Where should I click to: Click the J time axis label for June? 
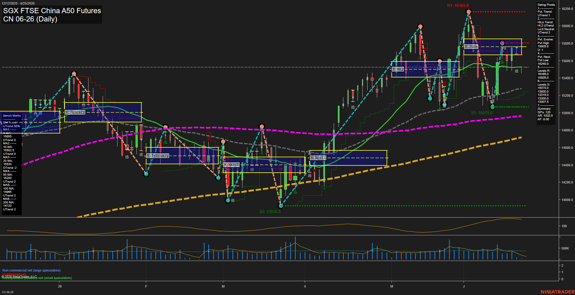464,286
